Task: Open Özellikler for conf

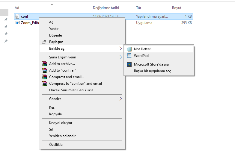Action: tap(82, 144)
